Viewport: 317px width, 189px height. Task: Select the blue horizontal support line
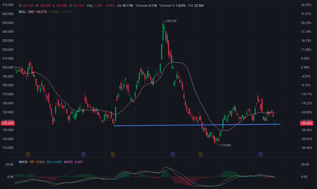pos(197,125)
